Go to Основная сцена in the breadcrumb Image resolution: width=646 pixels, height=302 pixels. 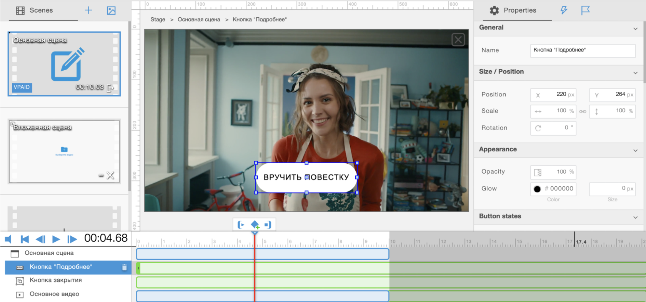(199, 20)
